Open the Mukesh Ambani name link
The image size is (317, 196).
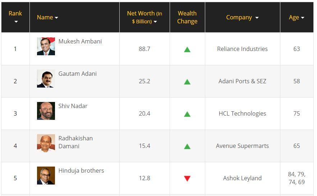pyautogui.click(x=80, y=41)
